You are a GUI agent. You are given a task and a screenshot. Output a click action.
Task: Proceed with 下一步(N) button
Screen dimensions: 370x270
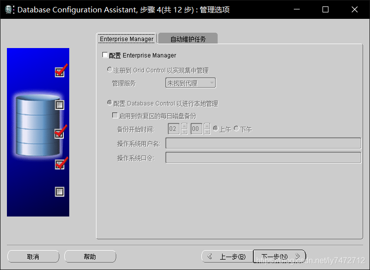coord(279,257)
